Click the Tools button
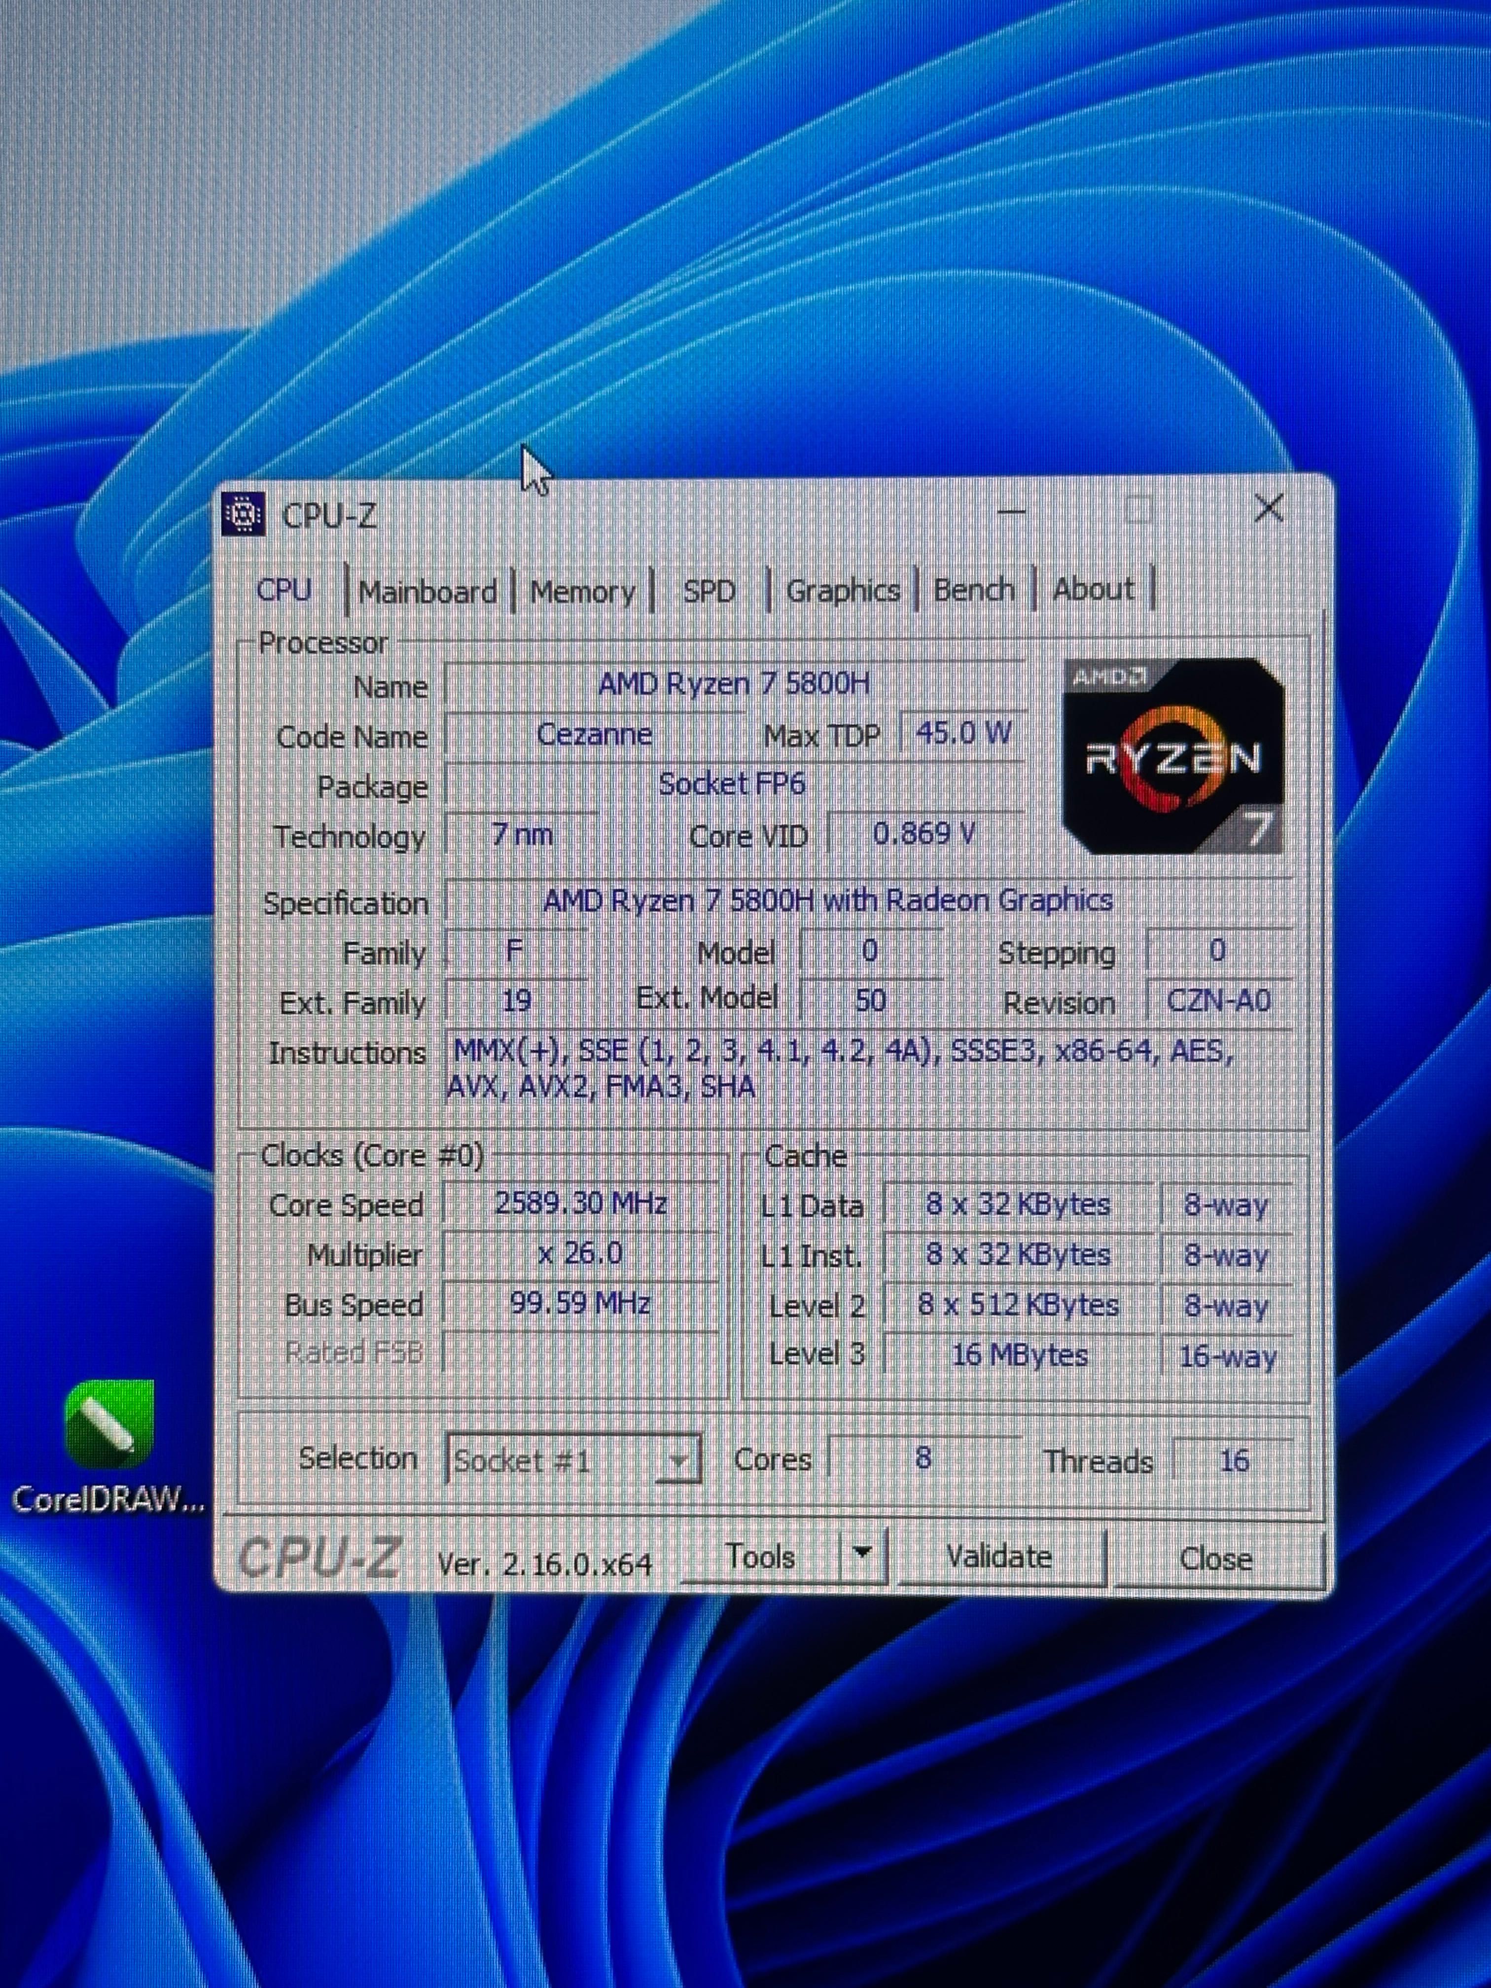1491x1988 pixels. pos(760,1557)
